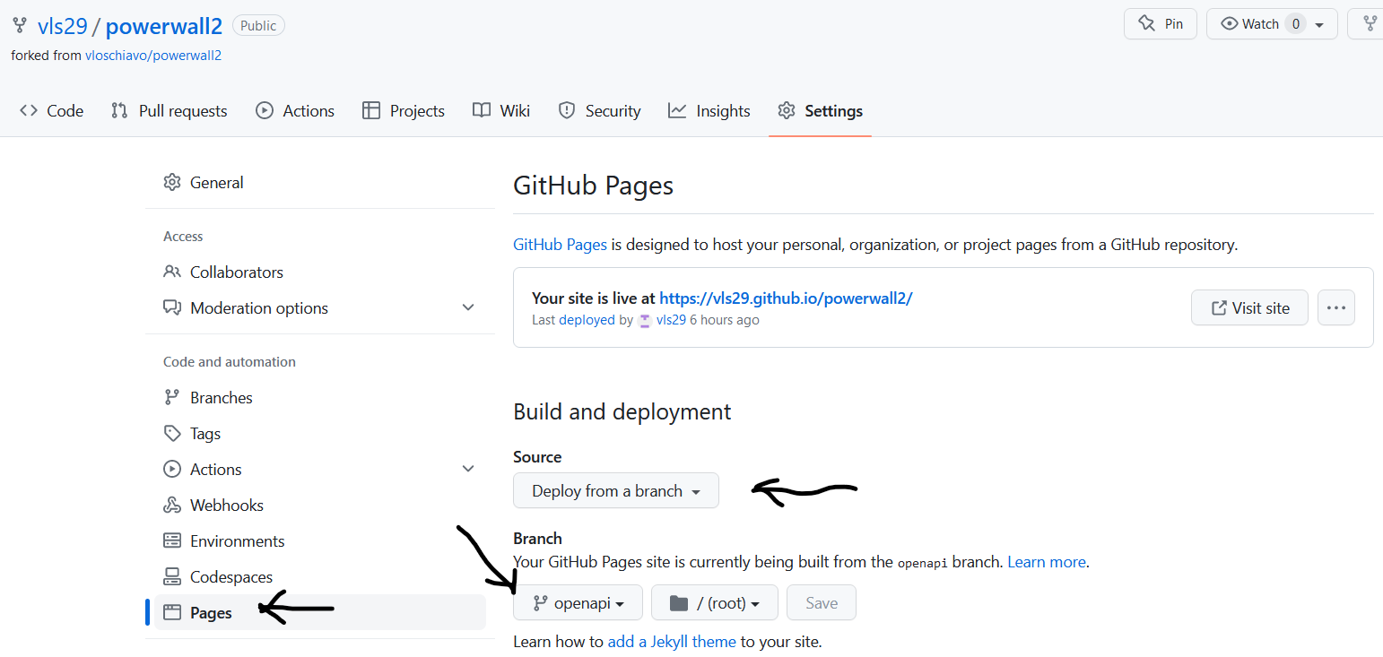Click the Insights tab graph icon
This screenshot has height=657, width=1383.
tap(677, 110)
